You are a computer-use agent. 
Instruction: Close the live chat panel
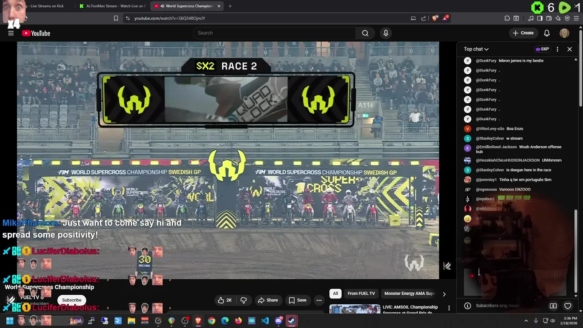point(569,49)
